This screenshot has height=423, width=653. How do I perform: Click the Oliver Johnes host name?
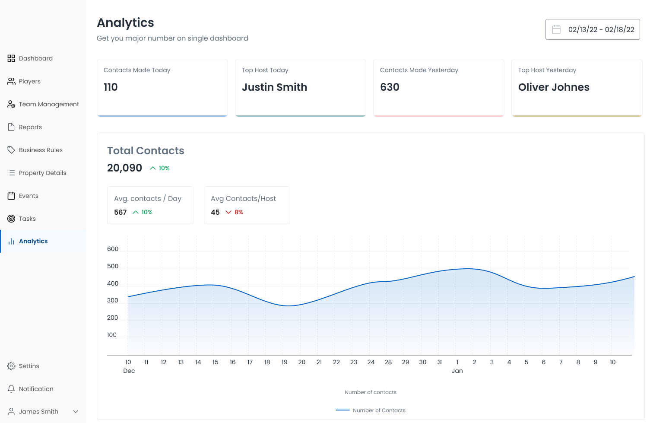click(x=554, y=87)
